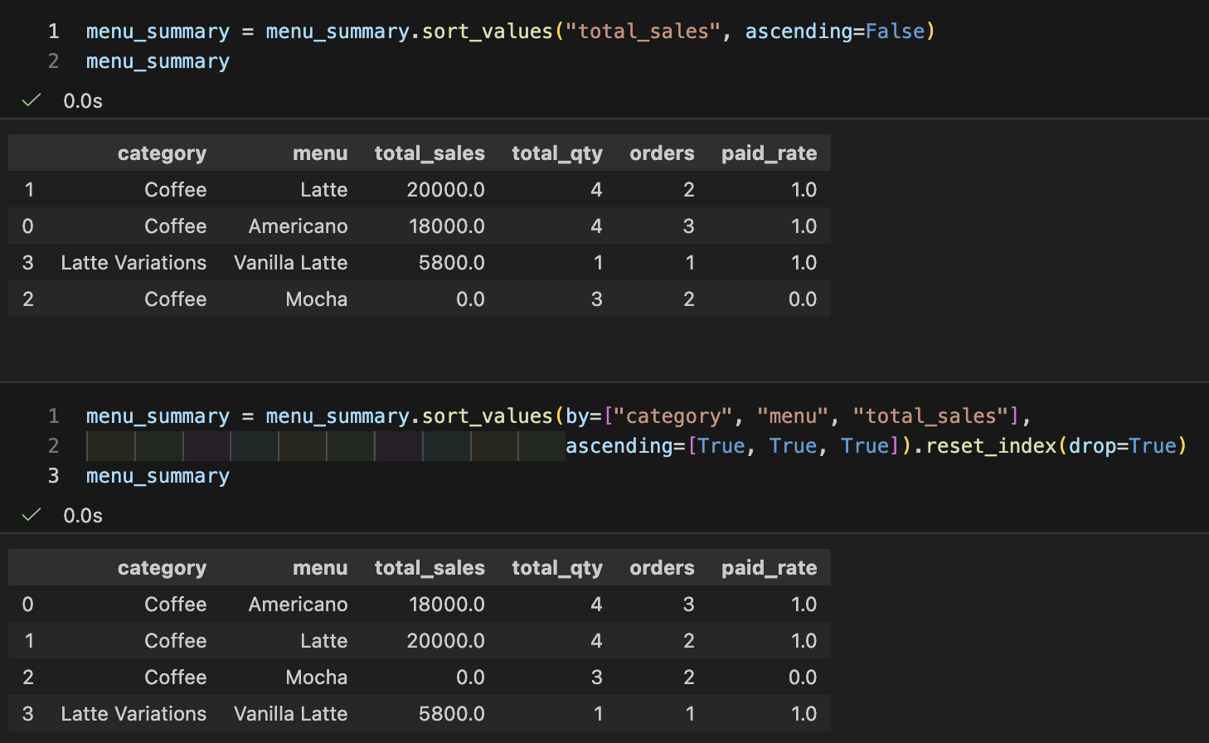Click reset_index call in second cell
The width and height of the screenshot is (1209, 743).
991,446
